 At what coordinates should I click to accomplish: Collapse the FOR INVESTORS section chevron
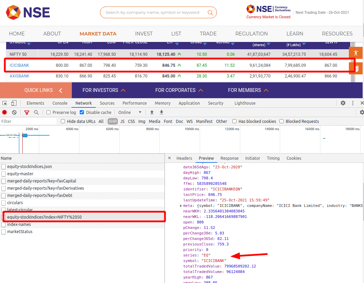[x=124, y=90]
